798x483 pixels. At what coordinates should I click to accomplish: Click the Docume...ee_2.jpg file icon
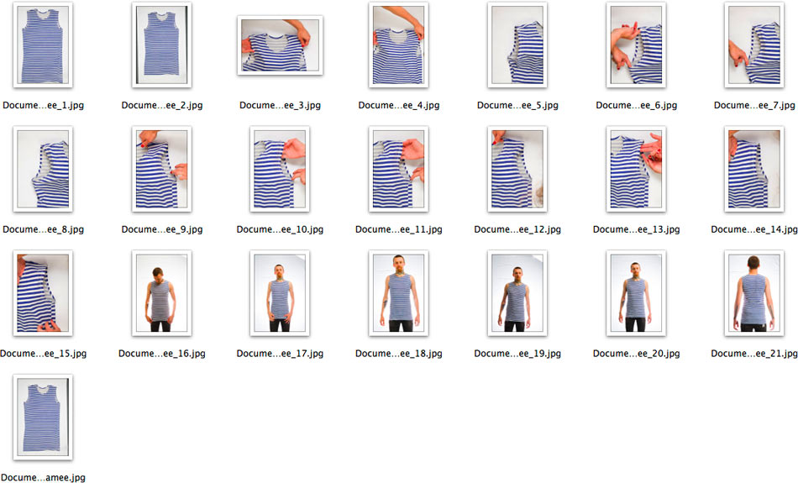click(161, 45)
